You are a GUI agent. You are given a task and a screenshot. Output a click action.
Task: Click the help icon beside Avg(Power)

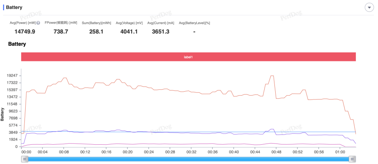[38, 23]
